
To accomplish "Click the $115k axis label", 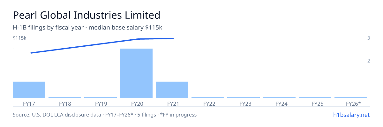I will (19, 38).
